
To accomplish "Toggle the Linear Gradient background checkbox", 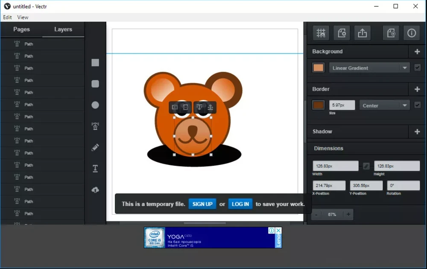I will point(417,67).
